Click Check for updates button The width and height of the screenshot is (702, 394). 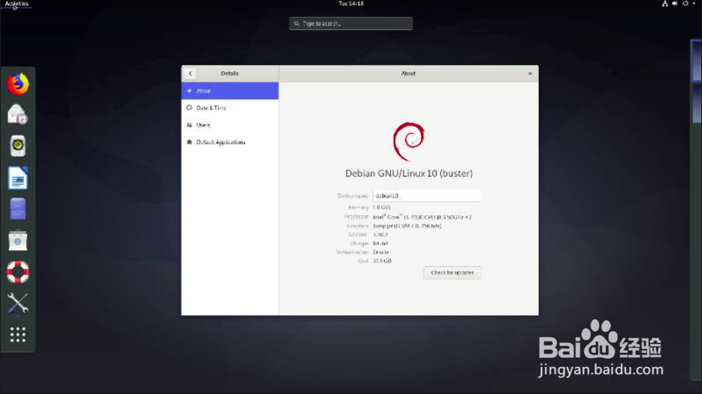click(x=452, y=272)
